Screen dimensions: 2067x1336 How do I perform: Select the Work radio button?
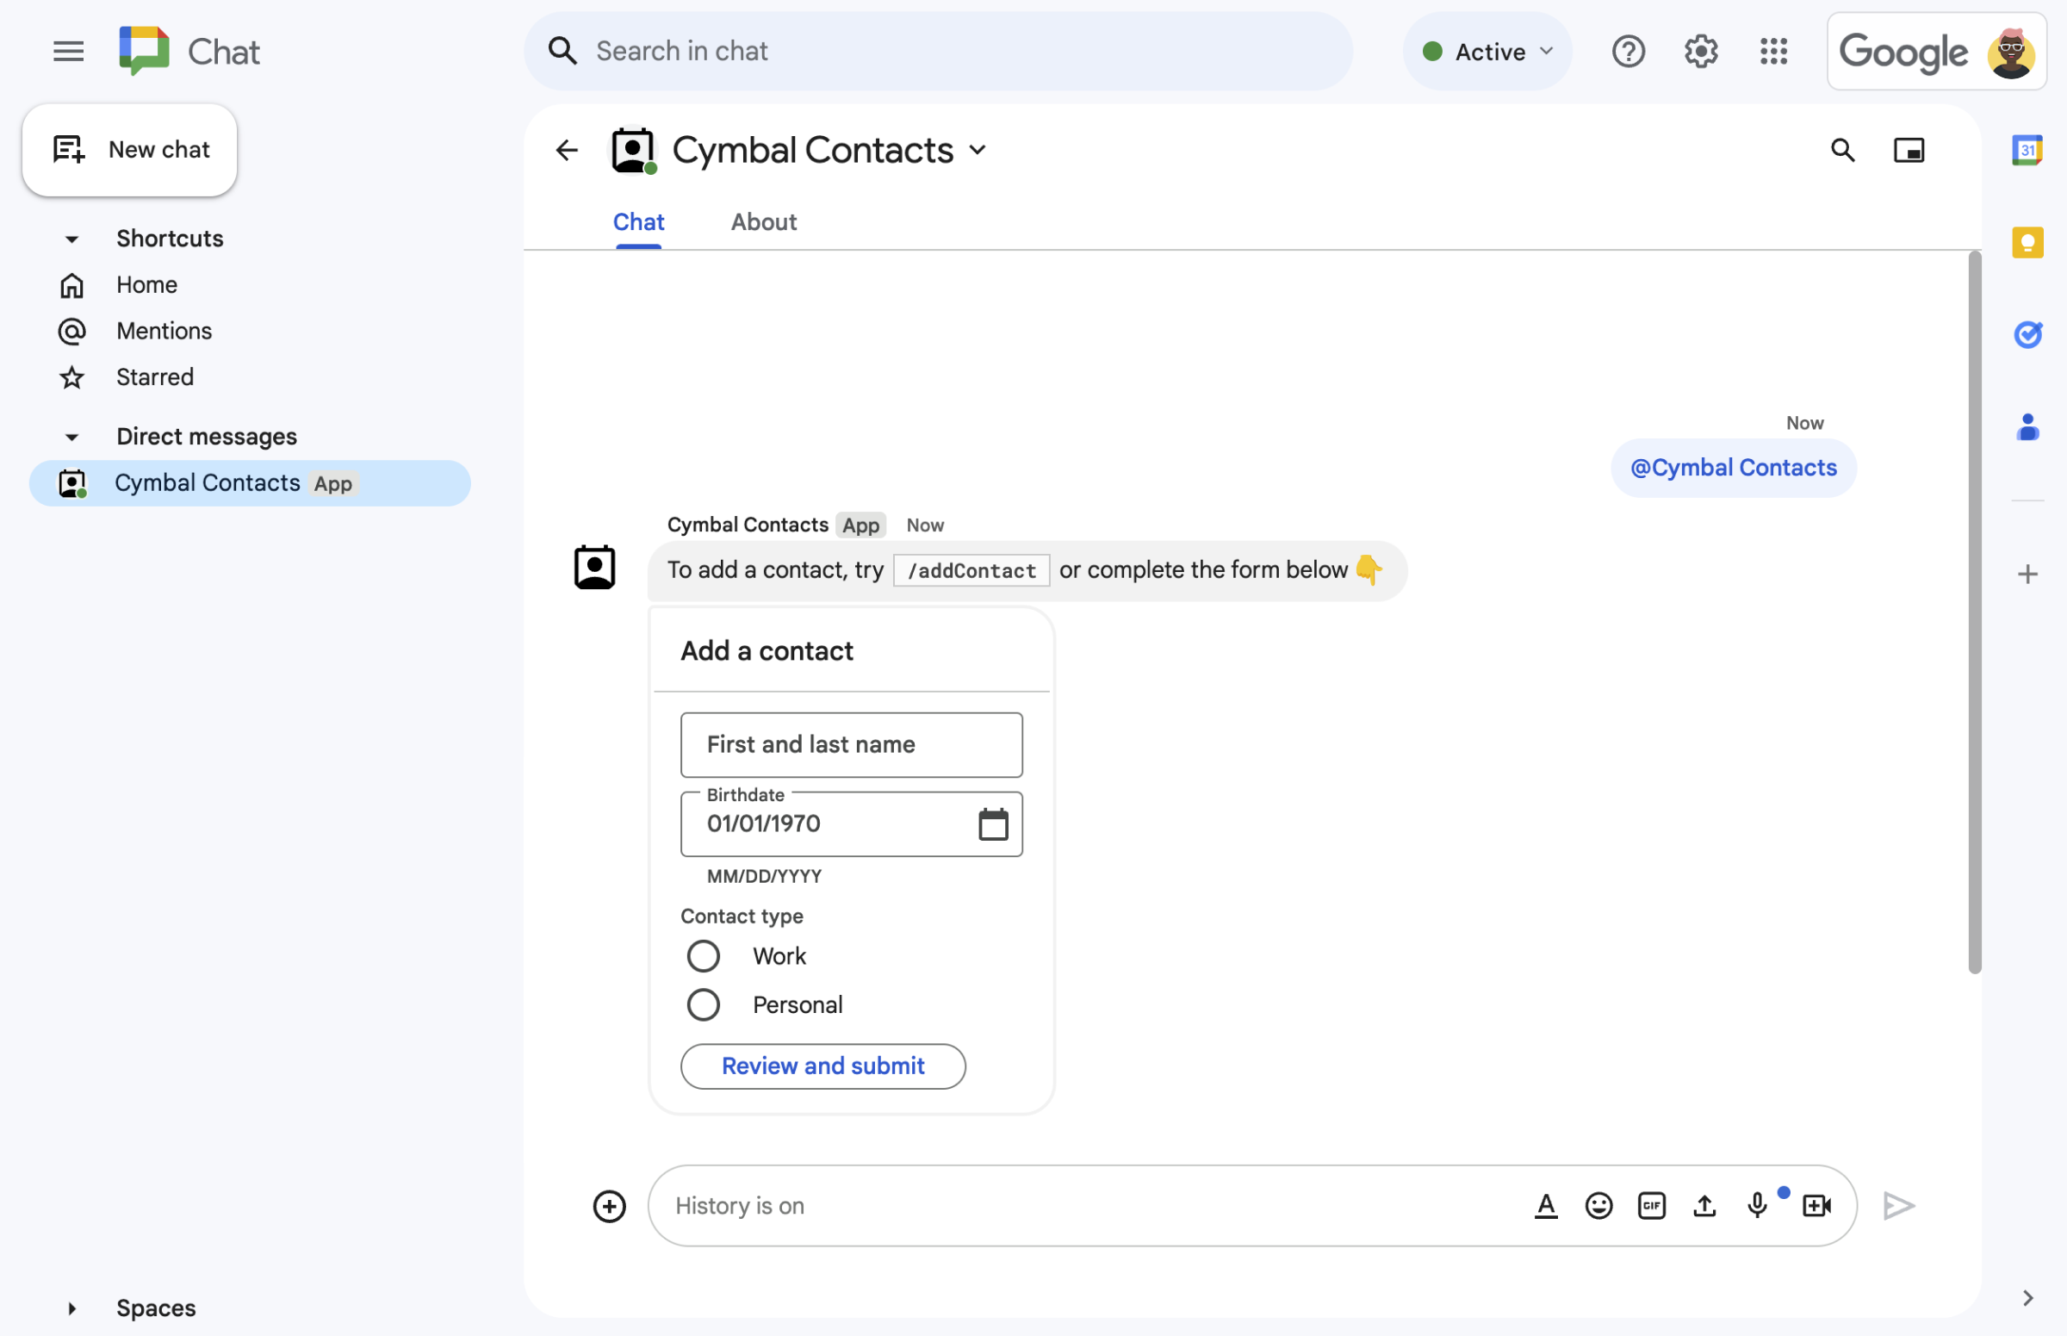pos(702,955)
